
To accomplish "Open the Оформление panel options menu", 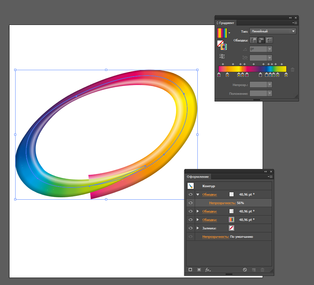I will coord(270,176).
